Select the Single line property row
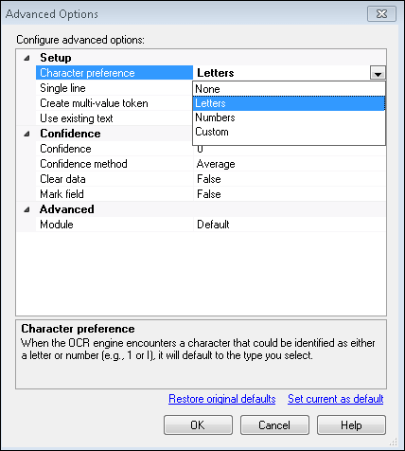 pos(114,88)
